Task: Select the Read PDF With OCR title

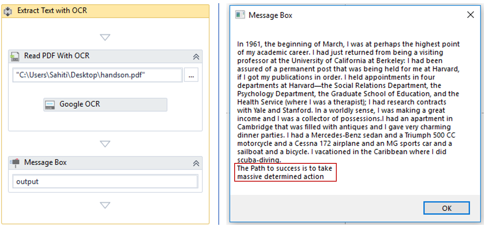Action: 57,56
